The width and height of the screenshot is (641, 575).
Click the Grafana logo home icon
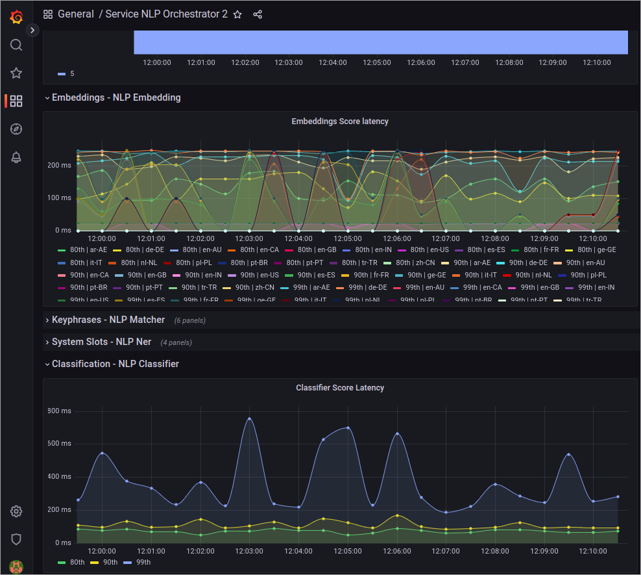tap(16, 17)
